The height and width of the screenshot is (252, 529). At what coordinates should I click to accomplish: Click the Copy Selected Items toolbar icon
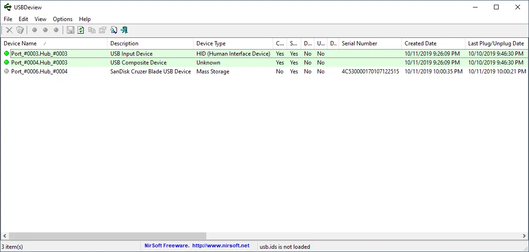[x=92, y=30]
